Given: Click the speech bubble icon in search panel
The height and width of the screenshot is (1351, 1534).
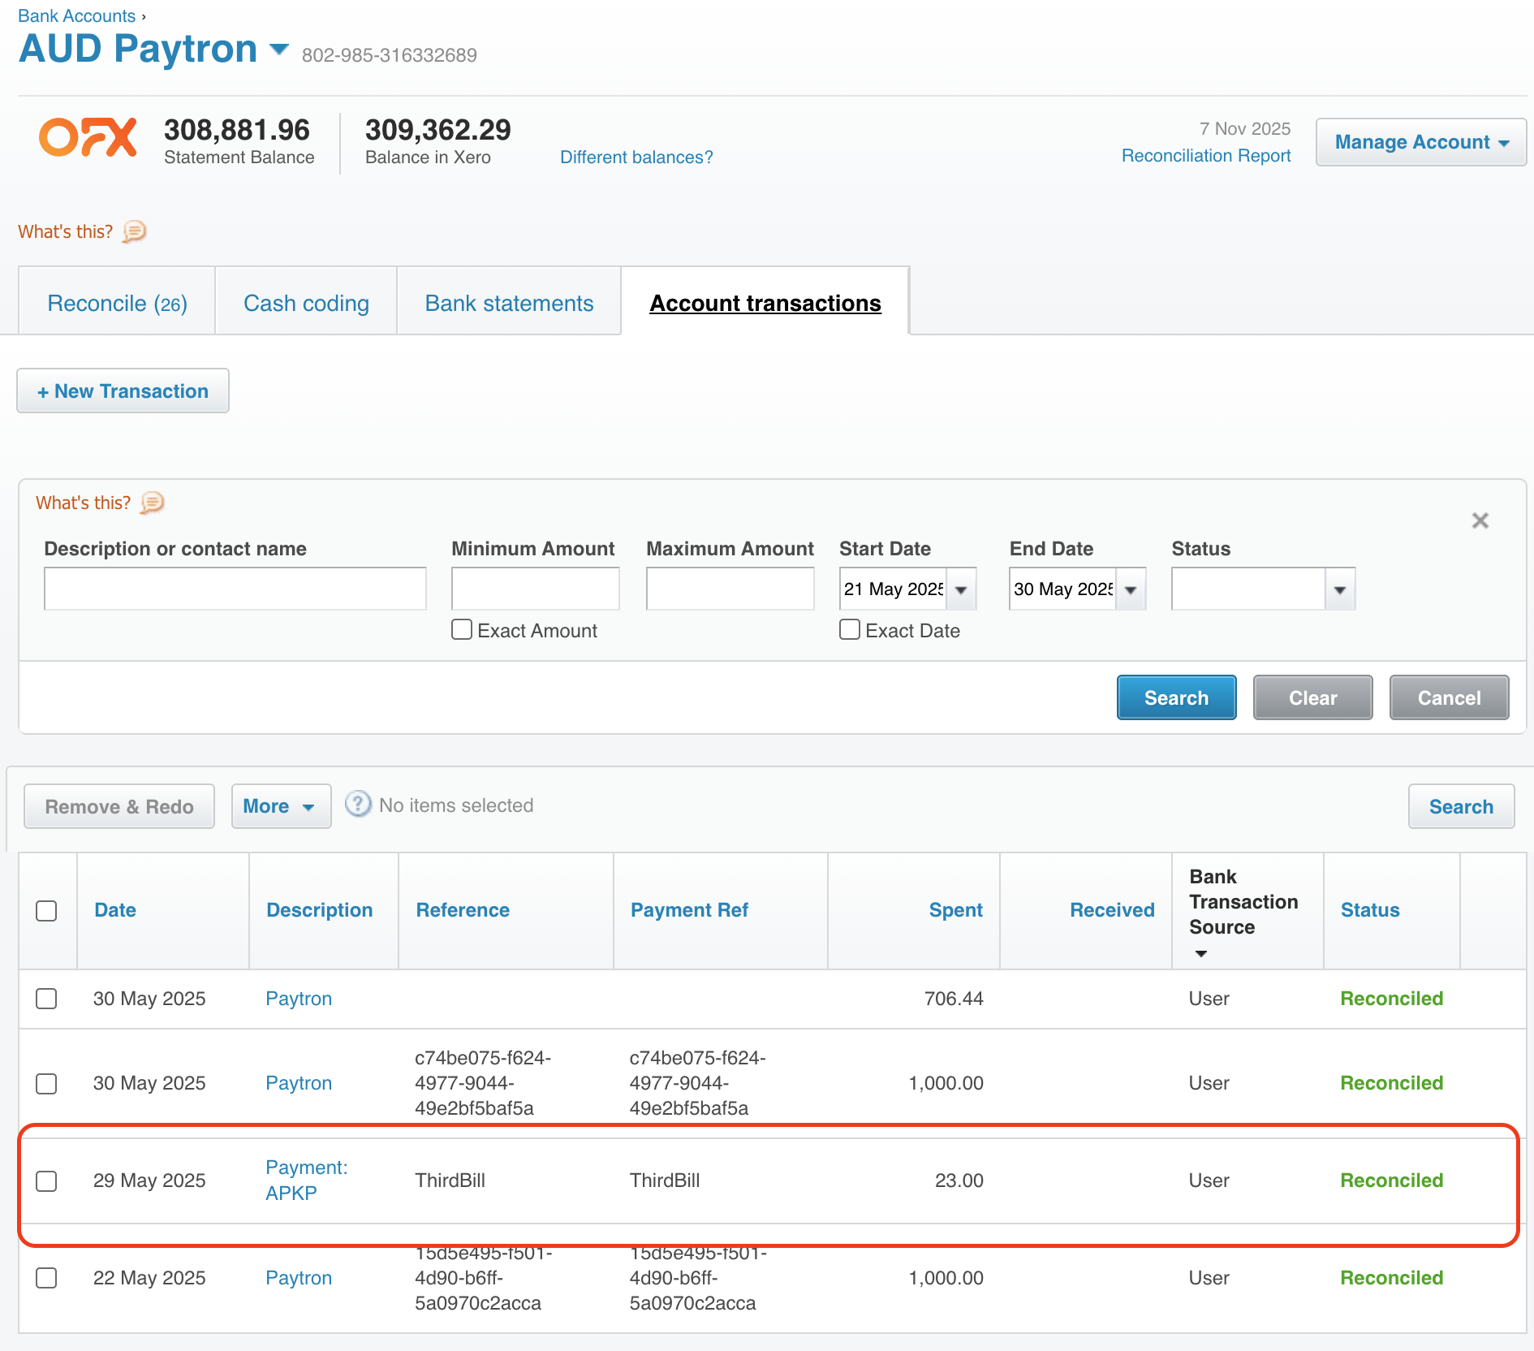Looking at the screenshot, I should (x=152, y=503).
